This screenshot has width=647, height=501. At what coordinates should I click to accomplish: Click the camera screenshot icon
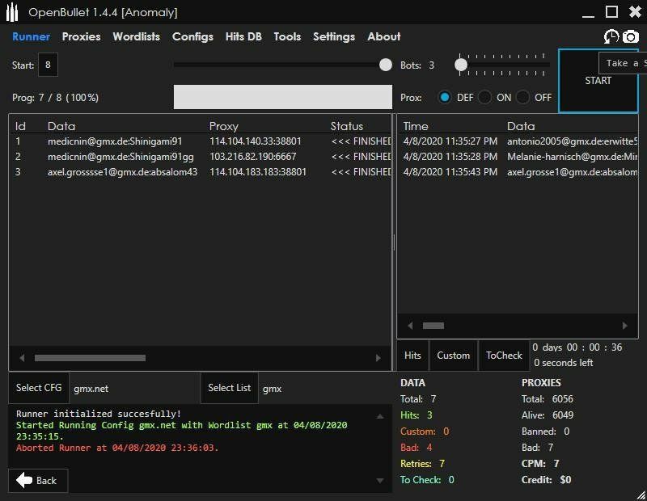click(630, 37)
